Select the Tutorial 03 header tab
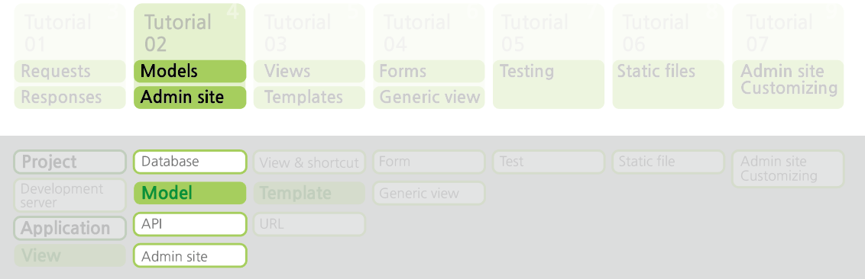Image resolution: width=865 pixels, height=279 pixels. tap(309, 33)
